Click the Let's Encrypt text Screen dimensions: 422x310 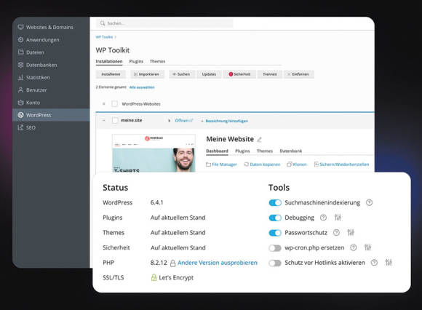(x=176, y=278)
